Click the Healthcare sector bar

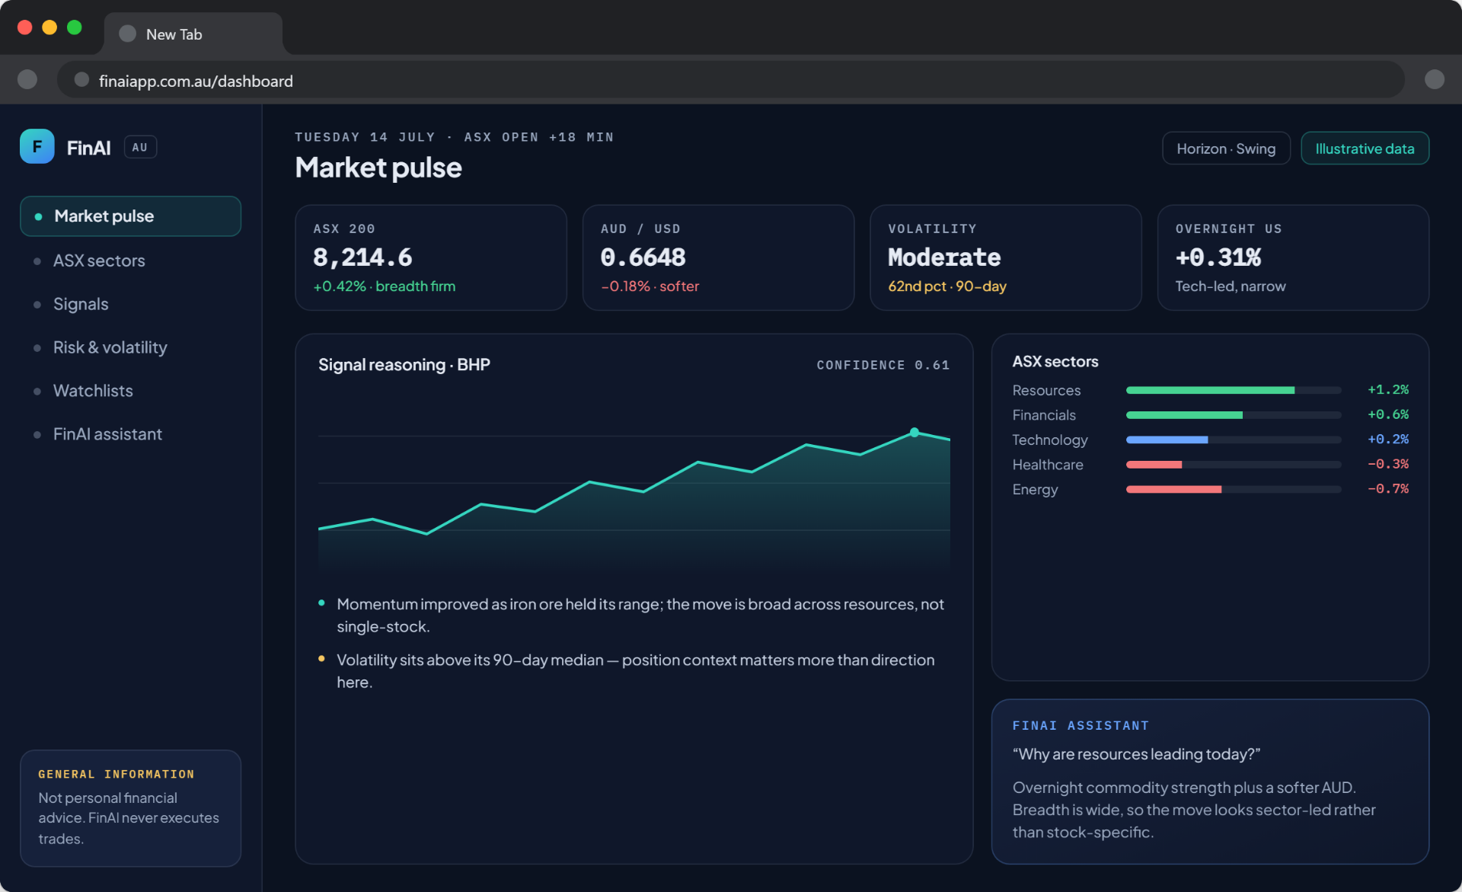click(1234, 465)
